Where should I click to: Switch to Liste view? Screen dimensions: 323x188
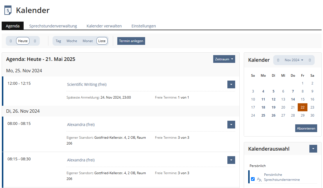pos(102,41)
